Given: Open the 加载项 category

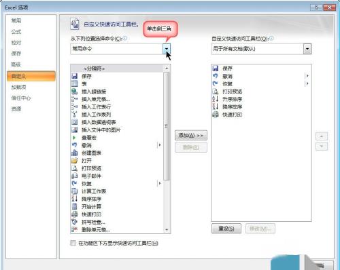Looking at the screenshot, I should (x=31, y=87).
